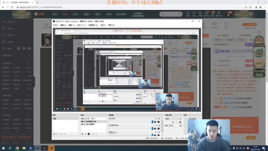
Task: Toggle visibility of 文本 (GDI+) source
Action: tap(82, 119)
